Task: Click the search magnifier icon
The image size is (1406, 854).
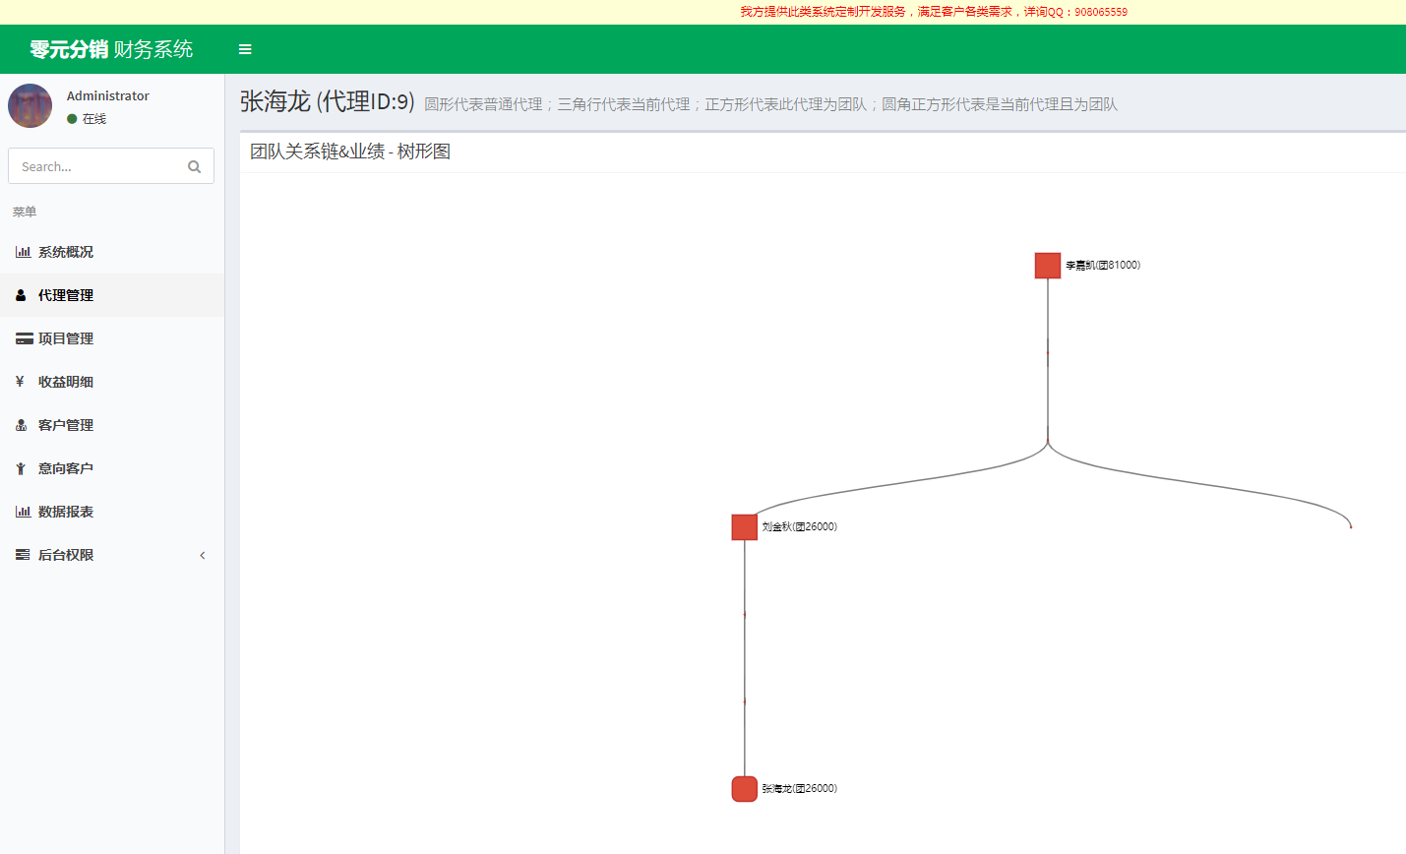Action: pos(194,166)
